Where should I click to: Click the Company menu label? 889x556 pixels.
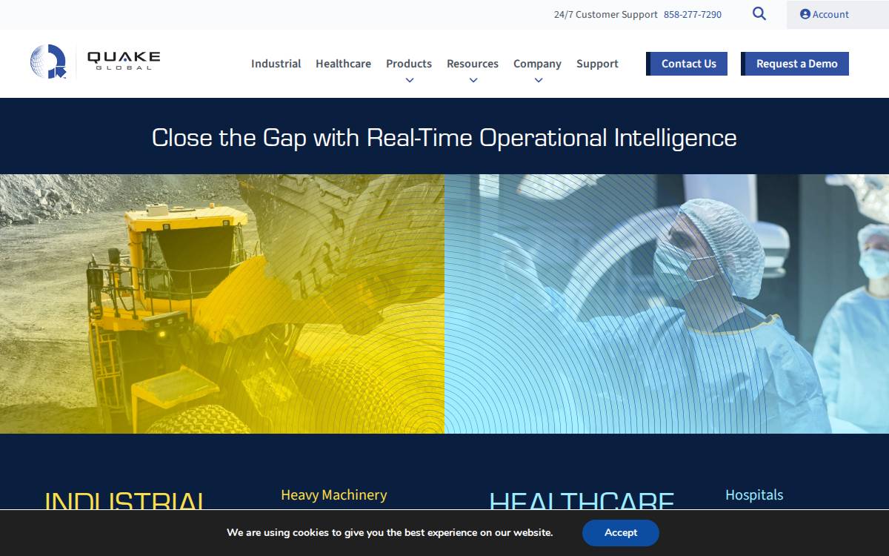pos(537,64)
